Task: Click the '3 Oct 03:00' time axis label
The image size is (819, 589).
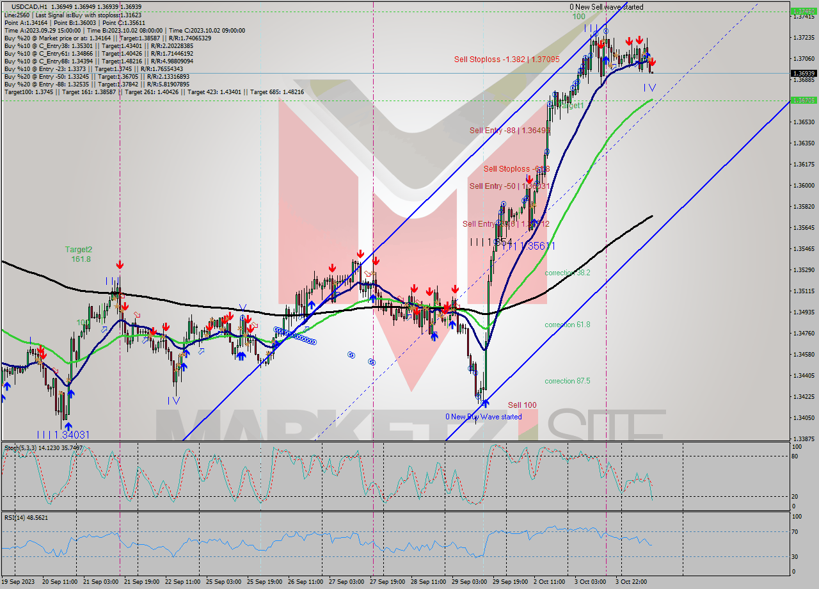Action: [591, 582]
